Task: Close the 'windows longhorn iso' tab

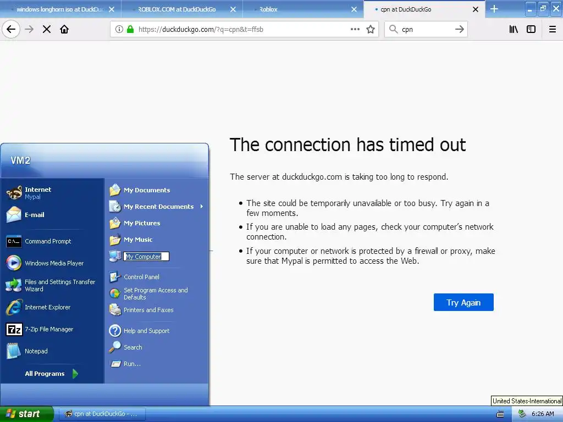Action: [x=112, y=9]
